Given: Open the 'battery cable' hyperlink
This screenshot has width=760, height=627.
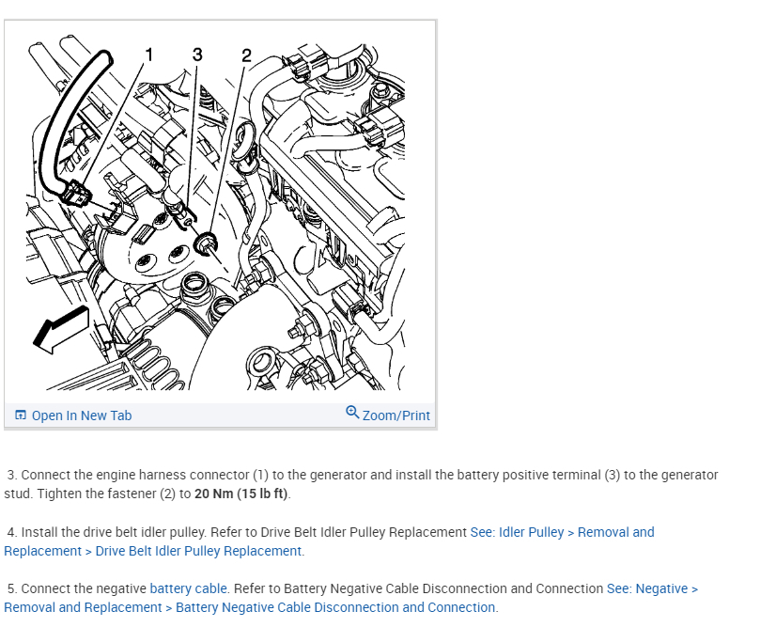Looking at the screenshot, I should click(x=188, y=588).
